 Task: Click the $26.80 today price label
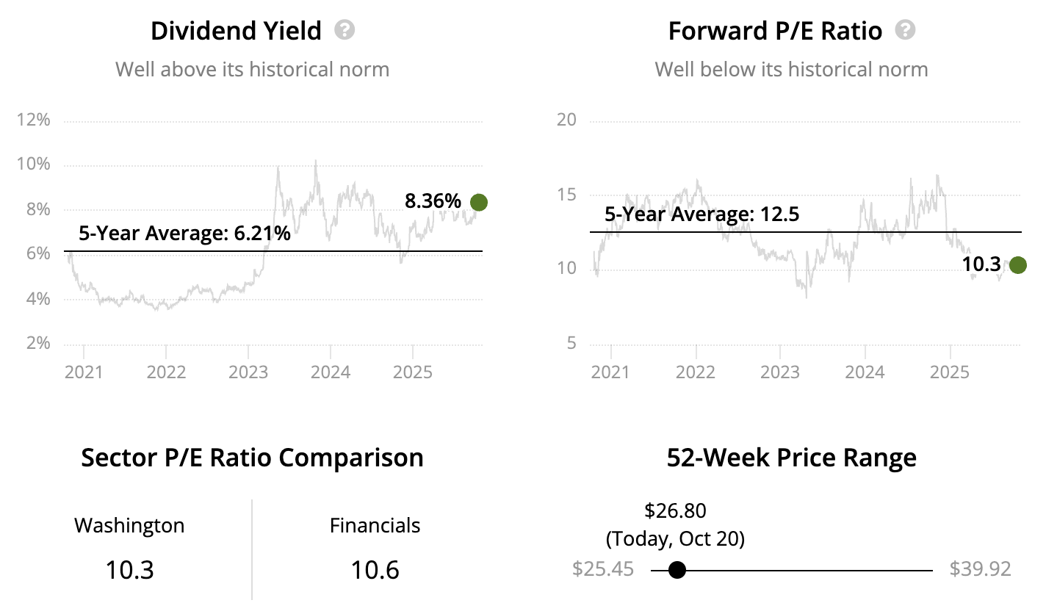(x=675, y=510)
